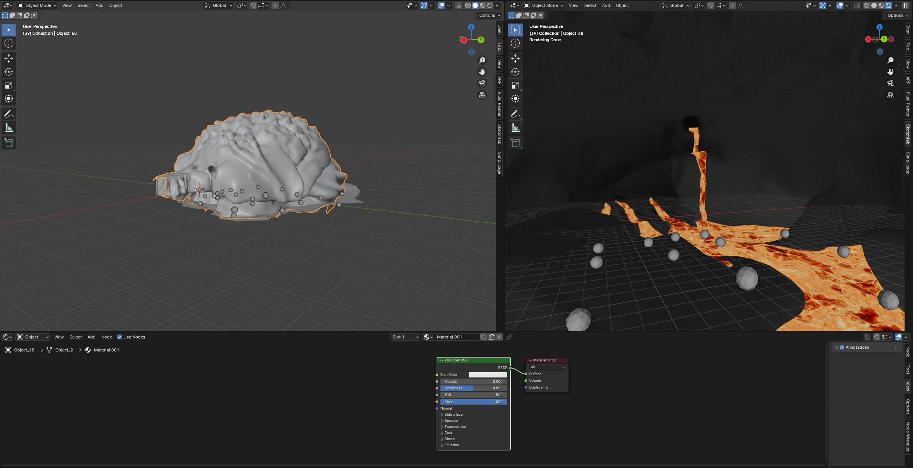913x468 pixels.
Task: Enable fake user shield for Material.001
Action: (484, 337)
